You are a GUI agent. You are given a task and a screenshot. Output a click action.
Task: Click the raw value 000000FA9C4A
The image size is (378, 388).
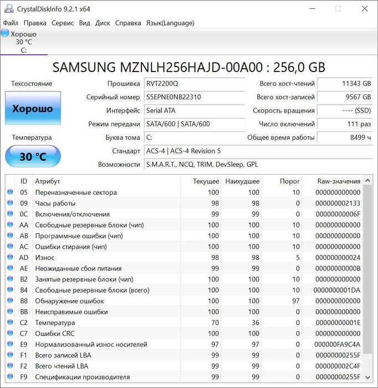click(337, 344)
